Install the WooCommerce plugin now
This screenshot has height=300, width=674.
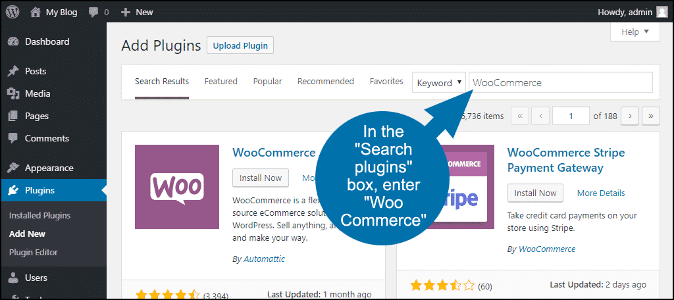click(261, 178)
